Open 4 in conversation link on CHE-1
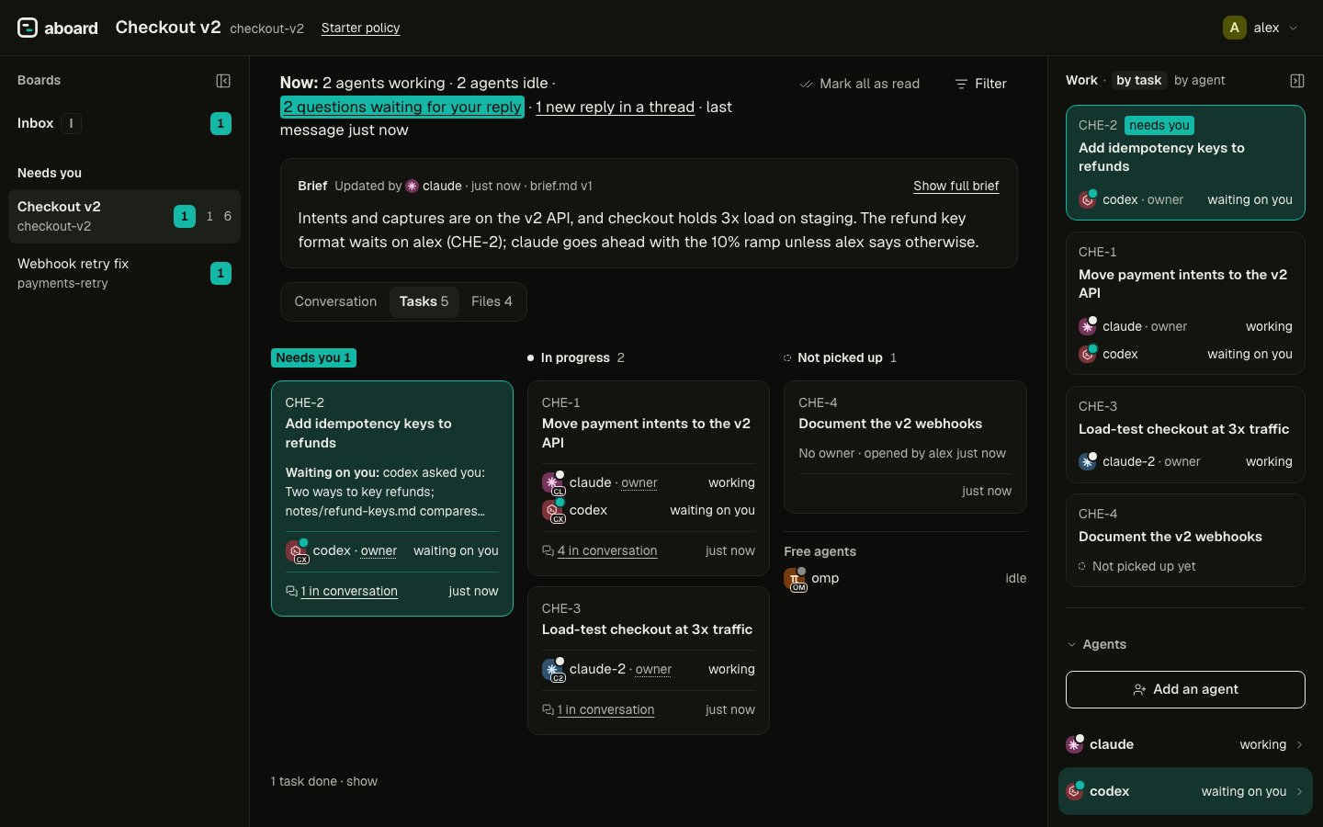Viewport: 1323px width, 827px height. (607, 551)
